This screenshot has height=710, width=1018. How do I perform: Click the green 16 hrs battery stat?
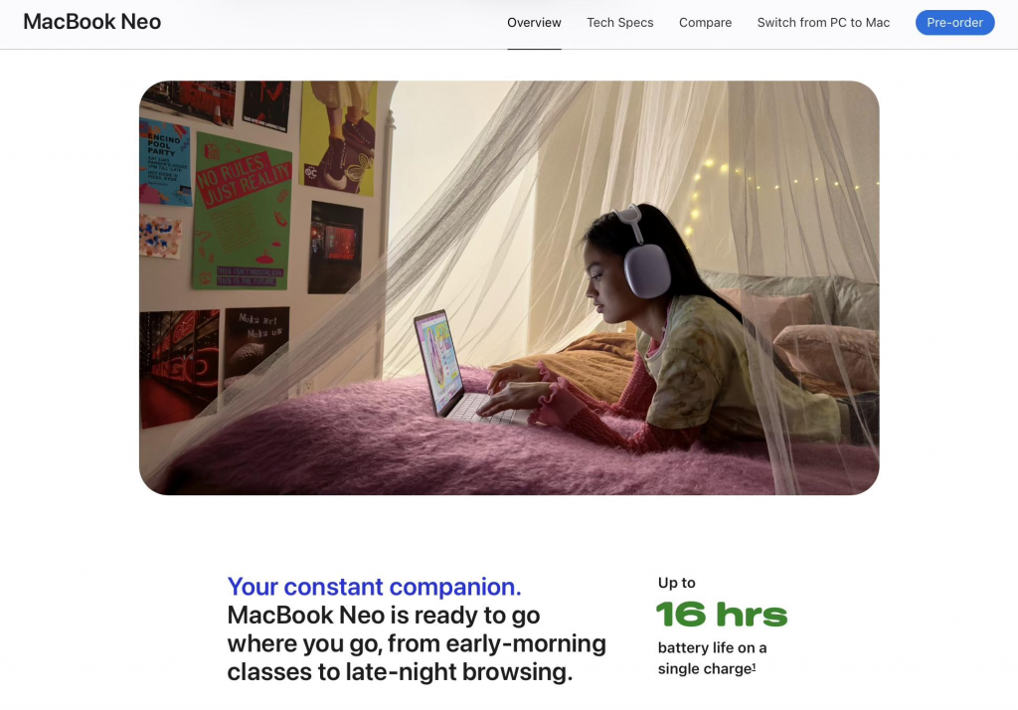coord(722,615)
